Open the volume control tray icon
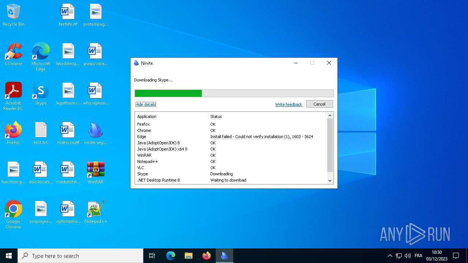This screenshot has height=263, width=468. [x=408, y=256]
